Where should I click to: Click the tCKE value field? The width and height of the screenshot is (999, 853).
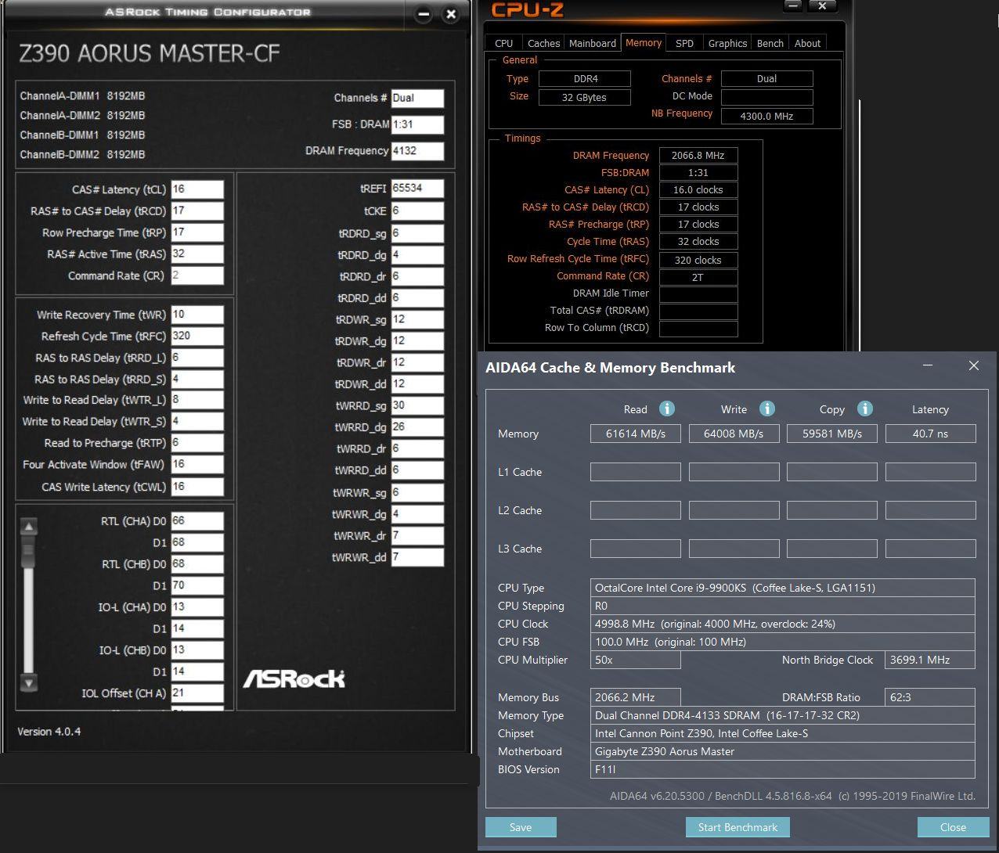(417, 211)
